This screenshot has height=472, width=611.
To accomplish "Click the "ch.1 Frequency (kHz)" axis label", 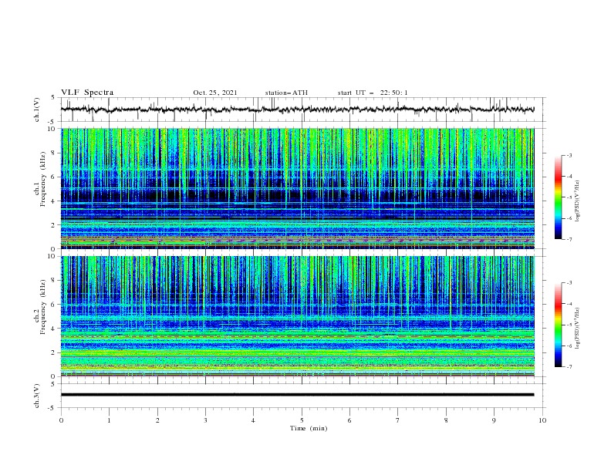I will pos(40,179).
